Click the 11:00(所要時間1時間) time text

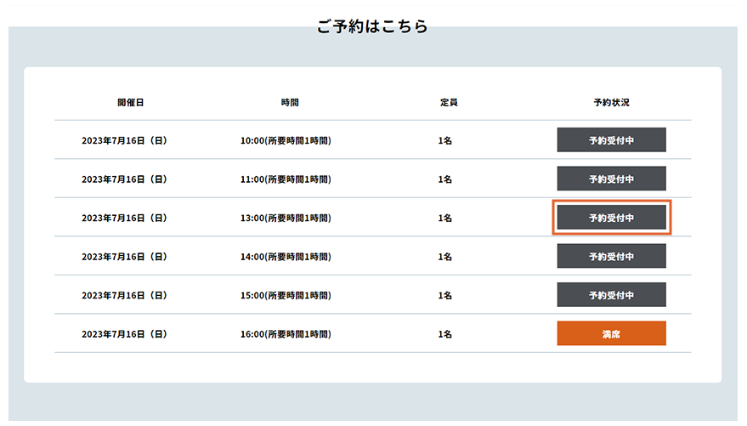click(286, 179)
